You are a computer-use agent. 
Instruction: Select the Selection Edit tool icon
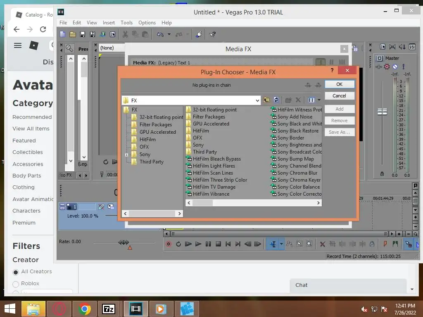click(x=299, y=244)
